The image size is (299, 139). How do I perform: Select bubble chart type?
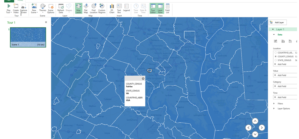(x=290, y=41)
